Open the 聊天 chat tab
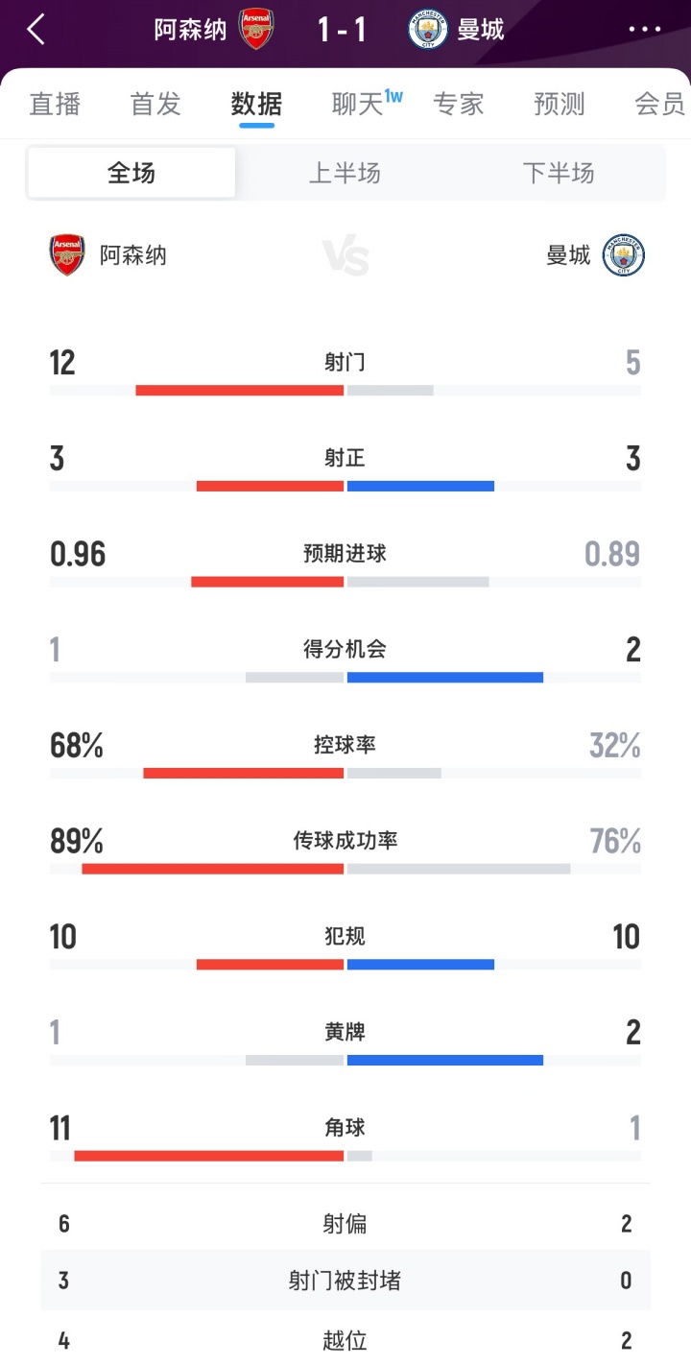This screenshot has width=691, height=1365. point(359,104)
